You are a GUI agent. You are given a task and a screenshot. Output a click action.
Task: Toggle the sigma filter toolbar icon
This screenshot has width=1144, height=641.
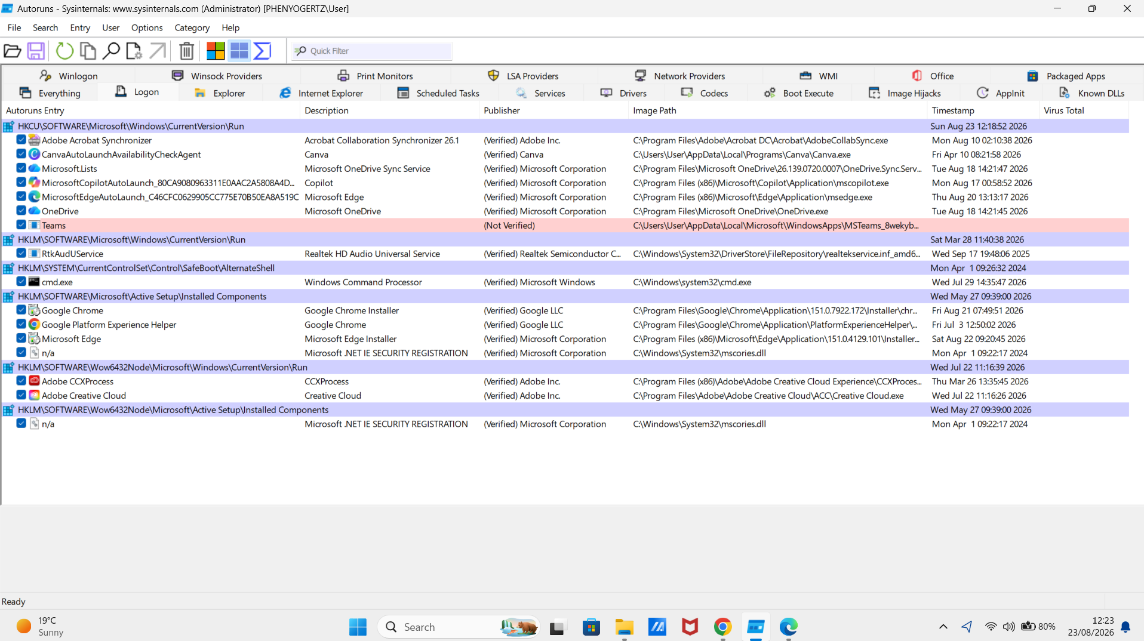tap(262, 51)
